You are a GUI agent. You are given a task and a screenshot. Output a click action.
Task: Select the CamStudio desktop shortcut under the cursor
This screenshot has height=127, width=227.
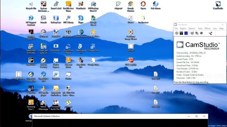218,6
